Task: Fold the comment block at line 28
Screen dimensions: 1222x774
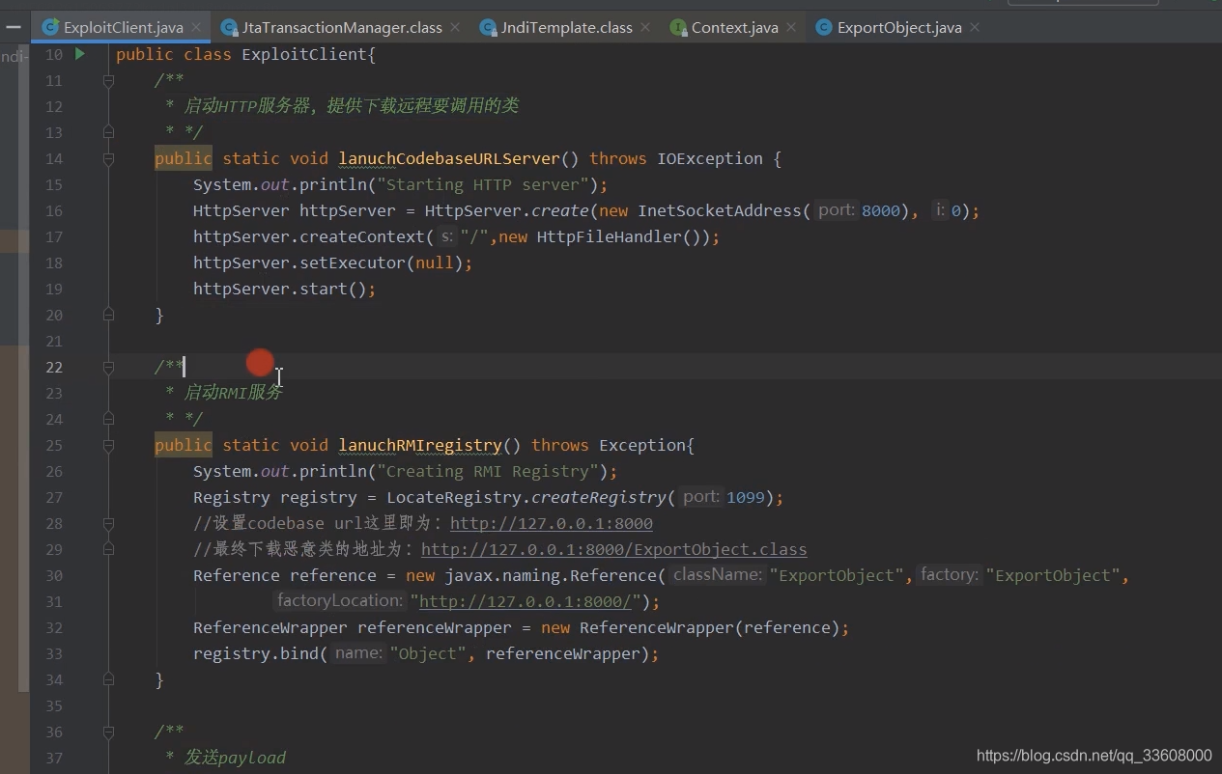Action: pos(108,523)
